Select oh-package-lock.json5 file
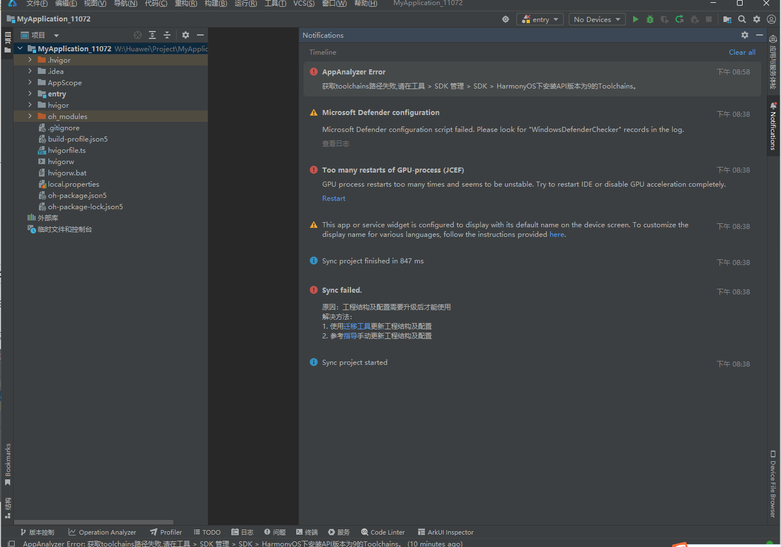 85,206
